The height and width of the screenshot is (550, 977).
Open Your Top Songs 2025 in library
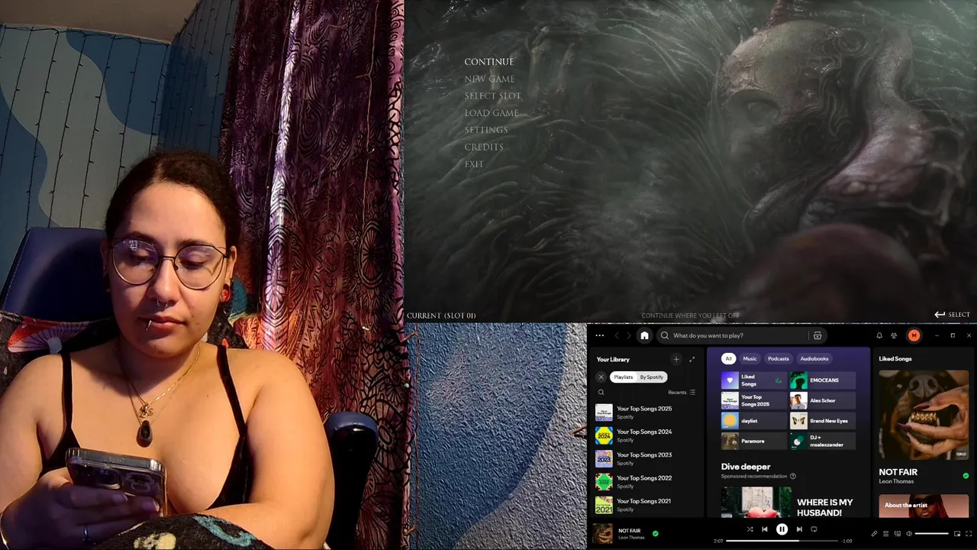coord(647,412)
